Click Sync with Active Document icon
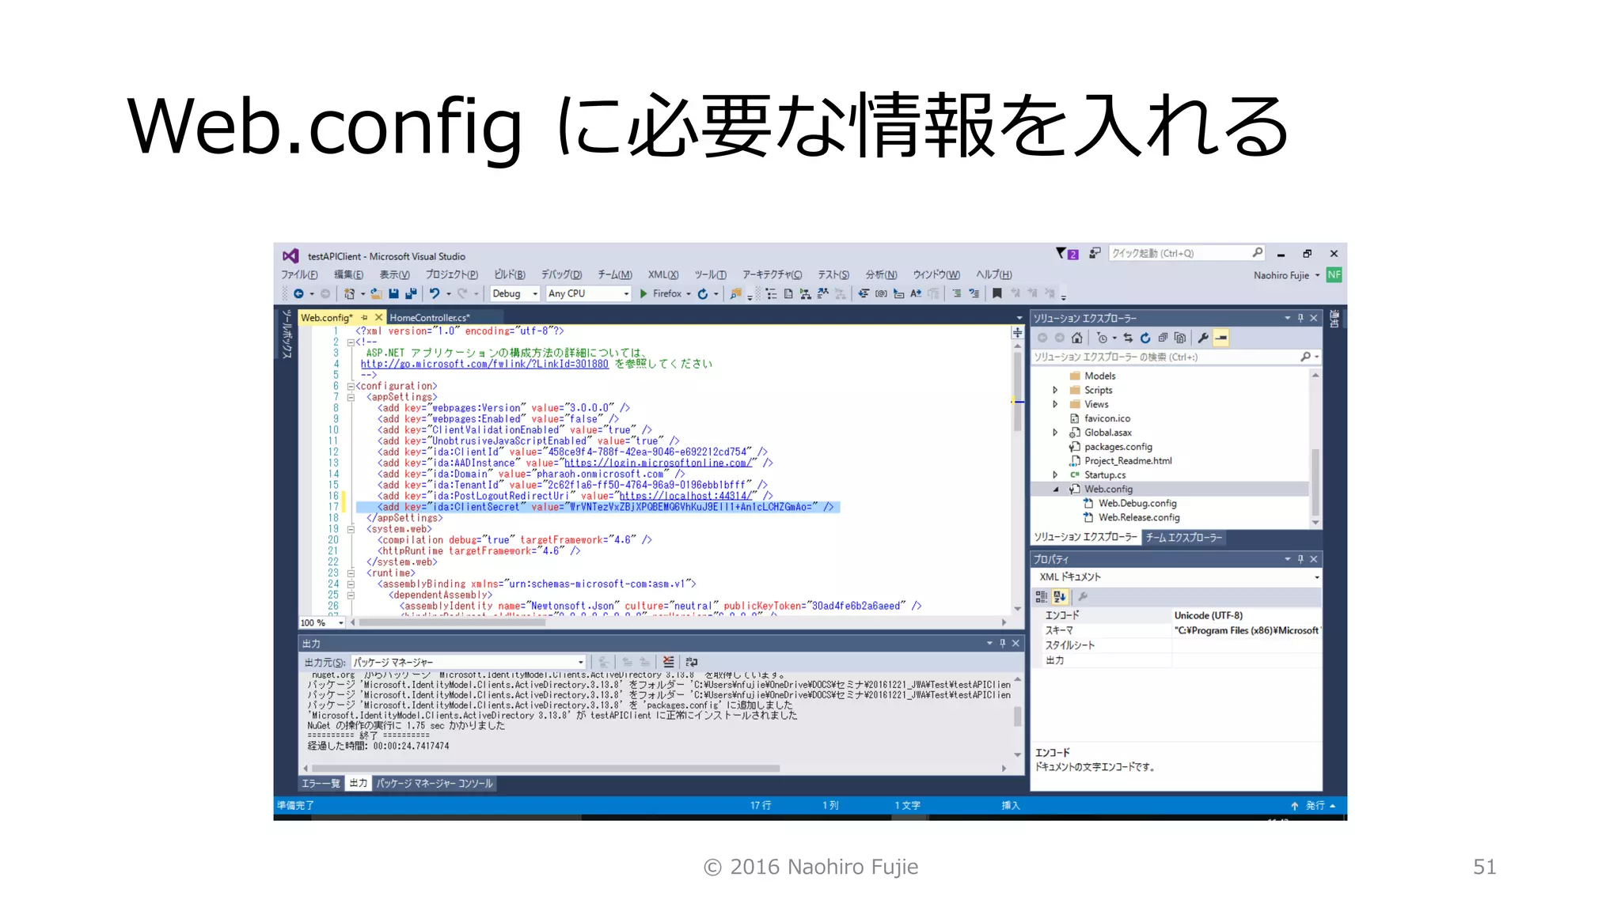 [x=1128, y=338]
